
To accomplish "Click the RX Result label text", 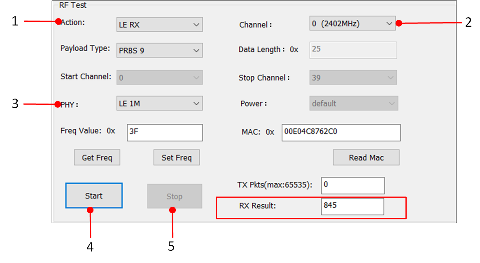I will click(257, 205).
